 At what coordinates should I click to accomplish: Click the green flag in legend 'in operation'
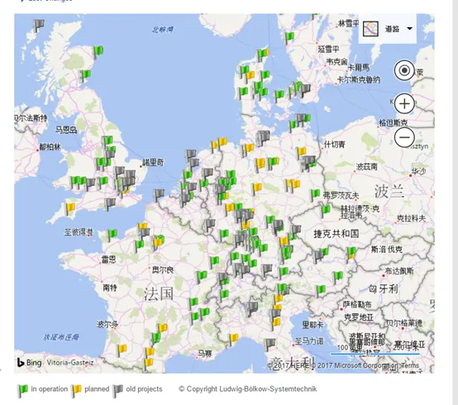(22, 391)
